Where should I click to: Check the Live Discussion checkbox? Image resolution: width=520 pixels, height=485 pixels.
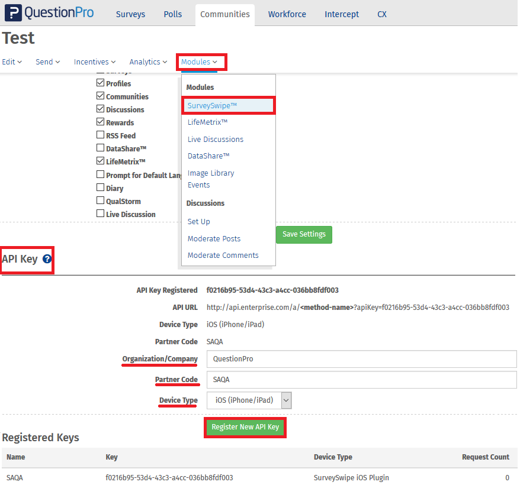pos(100,214)
